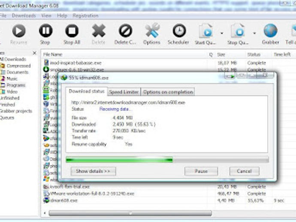Expand the Start Queue dropdown arrow
Image resolution: width=296 pixels, height=222 pixels.
pyautogui.click(x=222, y=33)
